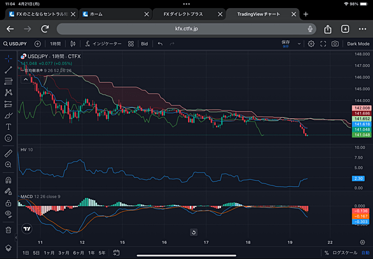Collapse the indicator legend chevron
Viewport: 373px width, 259px height.
click(26, 79)
